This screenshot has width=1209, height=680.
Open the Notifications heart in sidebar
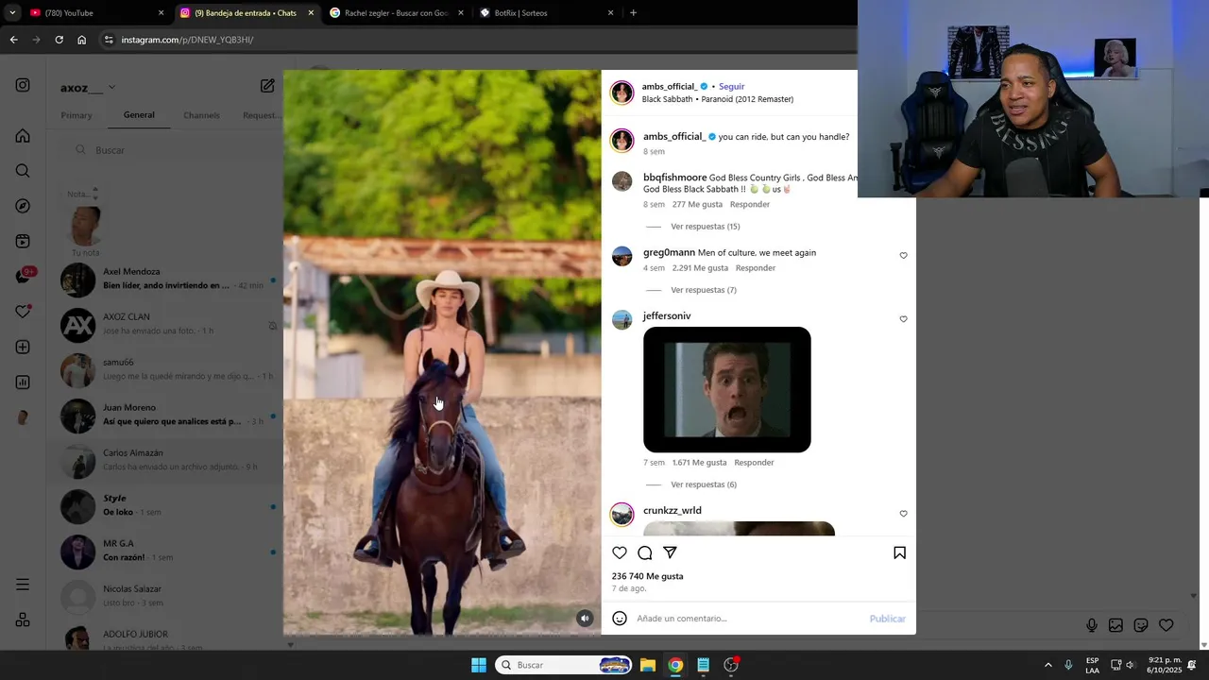pos(23,312)
